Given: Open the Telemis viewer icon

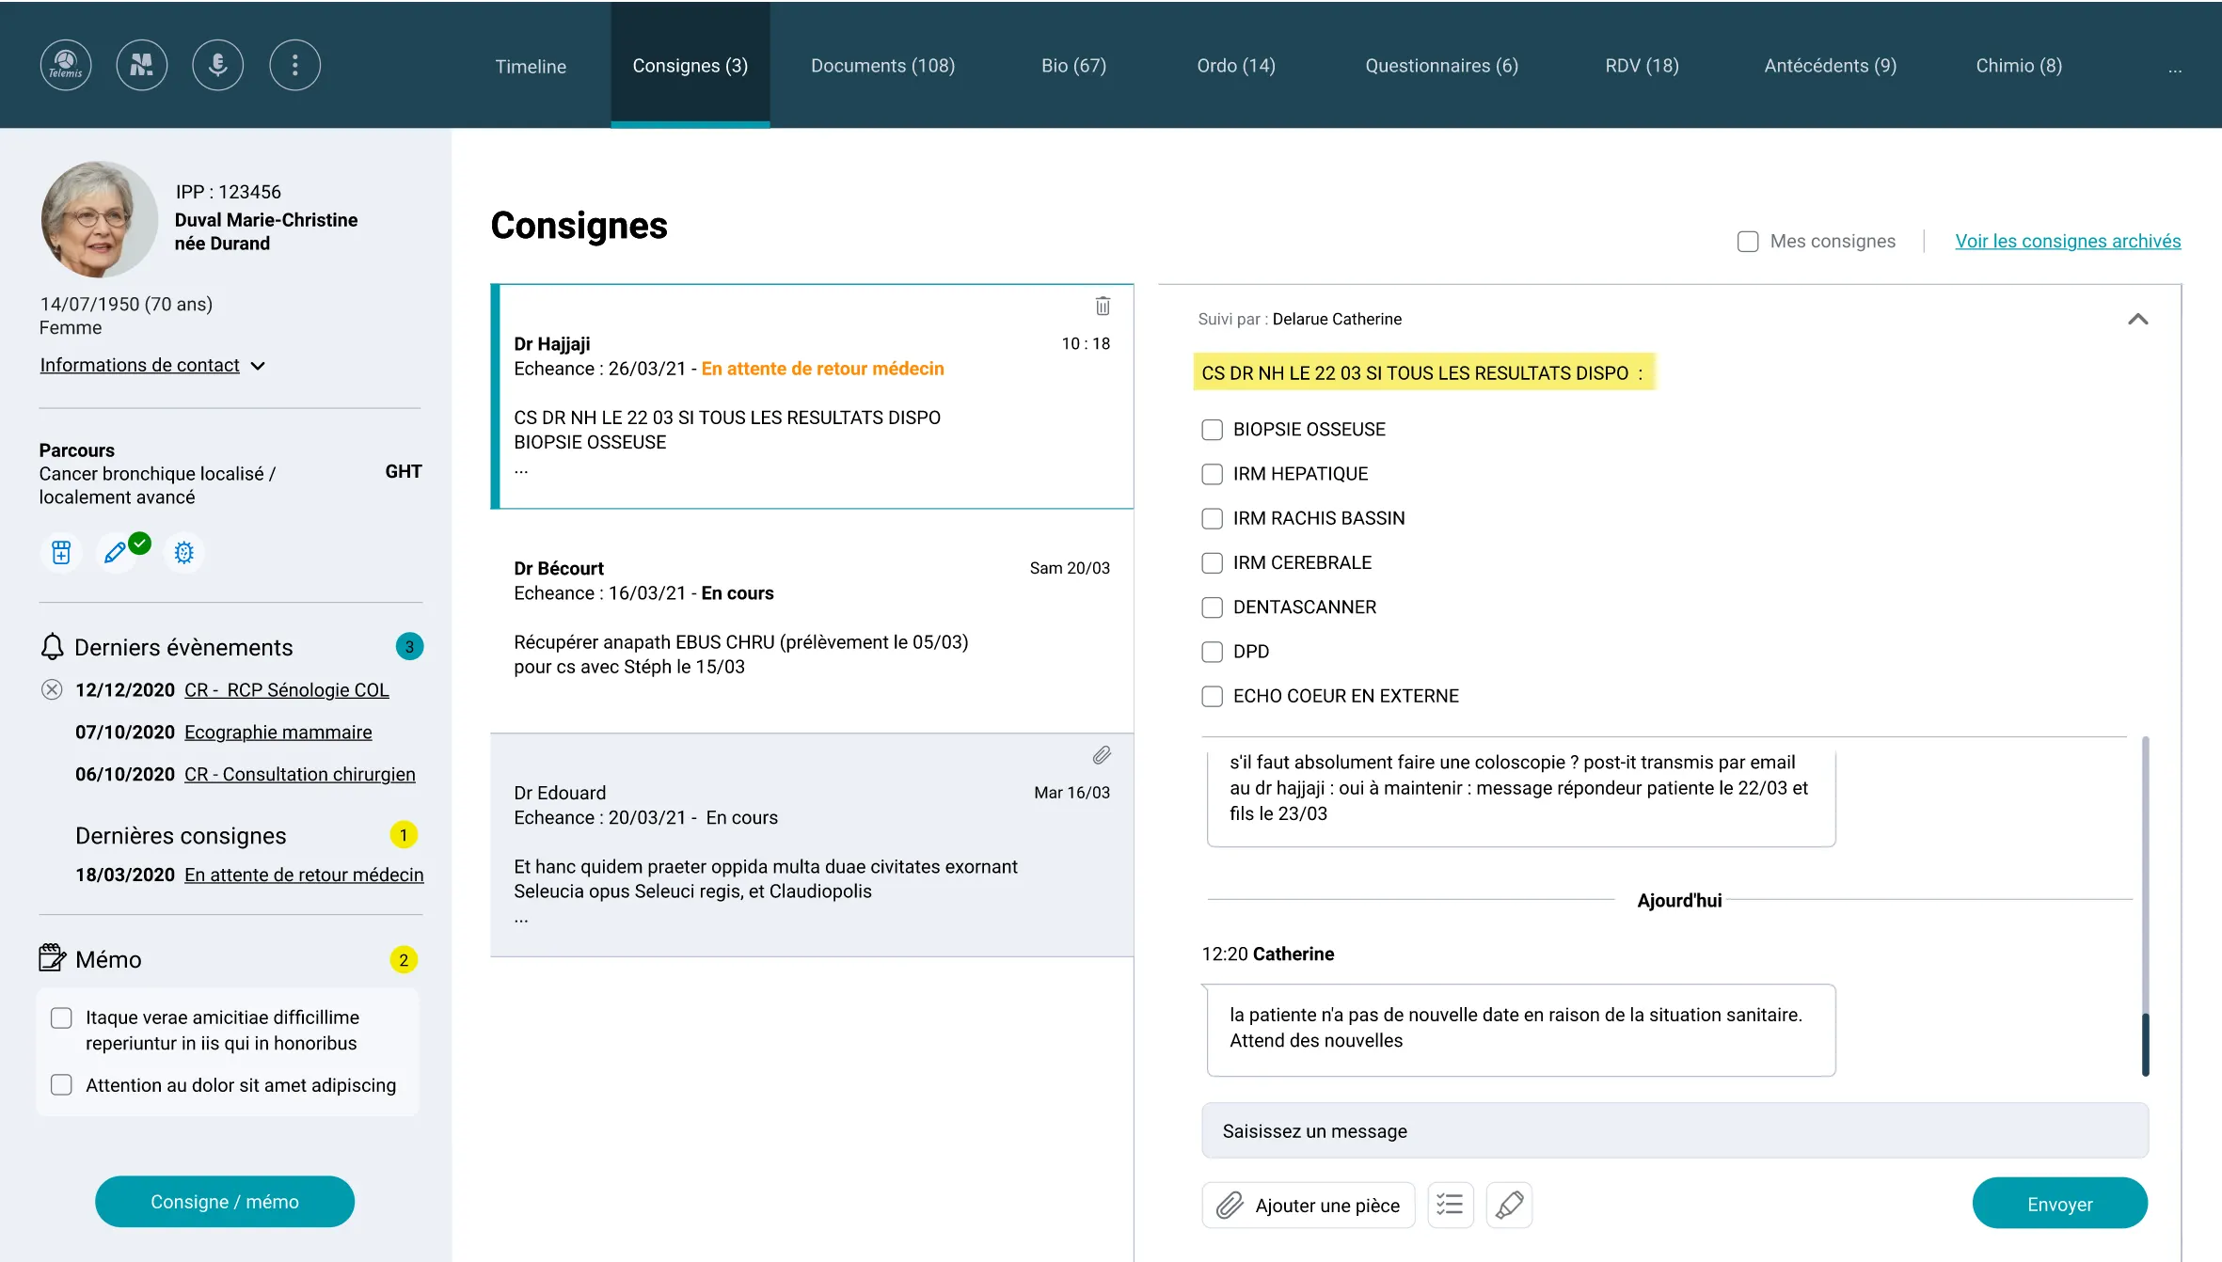Looking at the screenshot, I should [66, 65].
